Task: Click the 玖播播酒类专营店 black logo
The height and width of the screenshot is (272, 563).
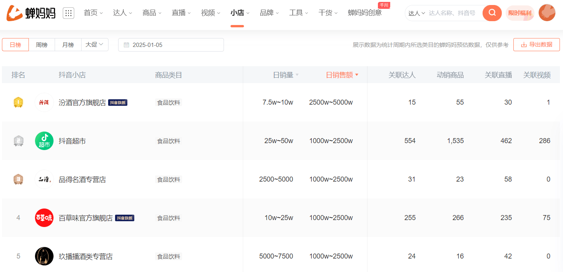Action: 44,256
